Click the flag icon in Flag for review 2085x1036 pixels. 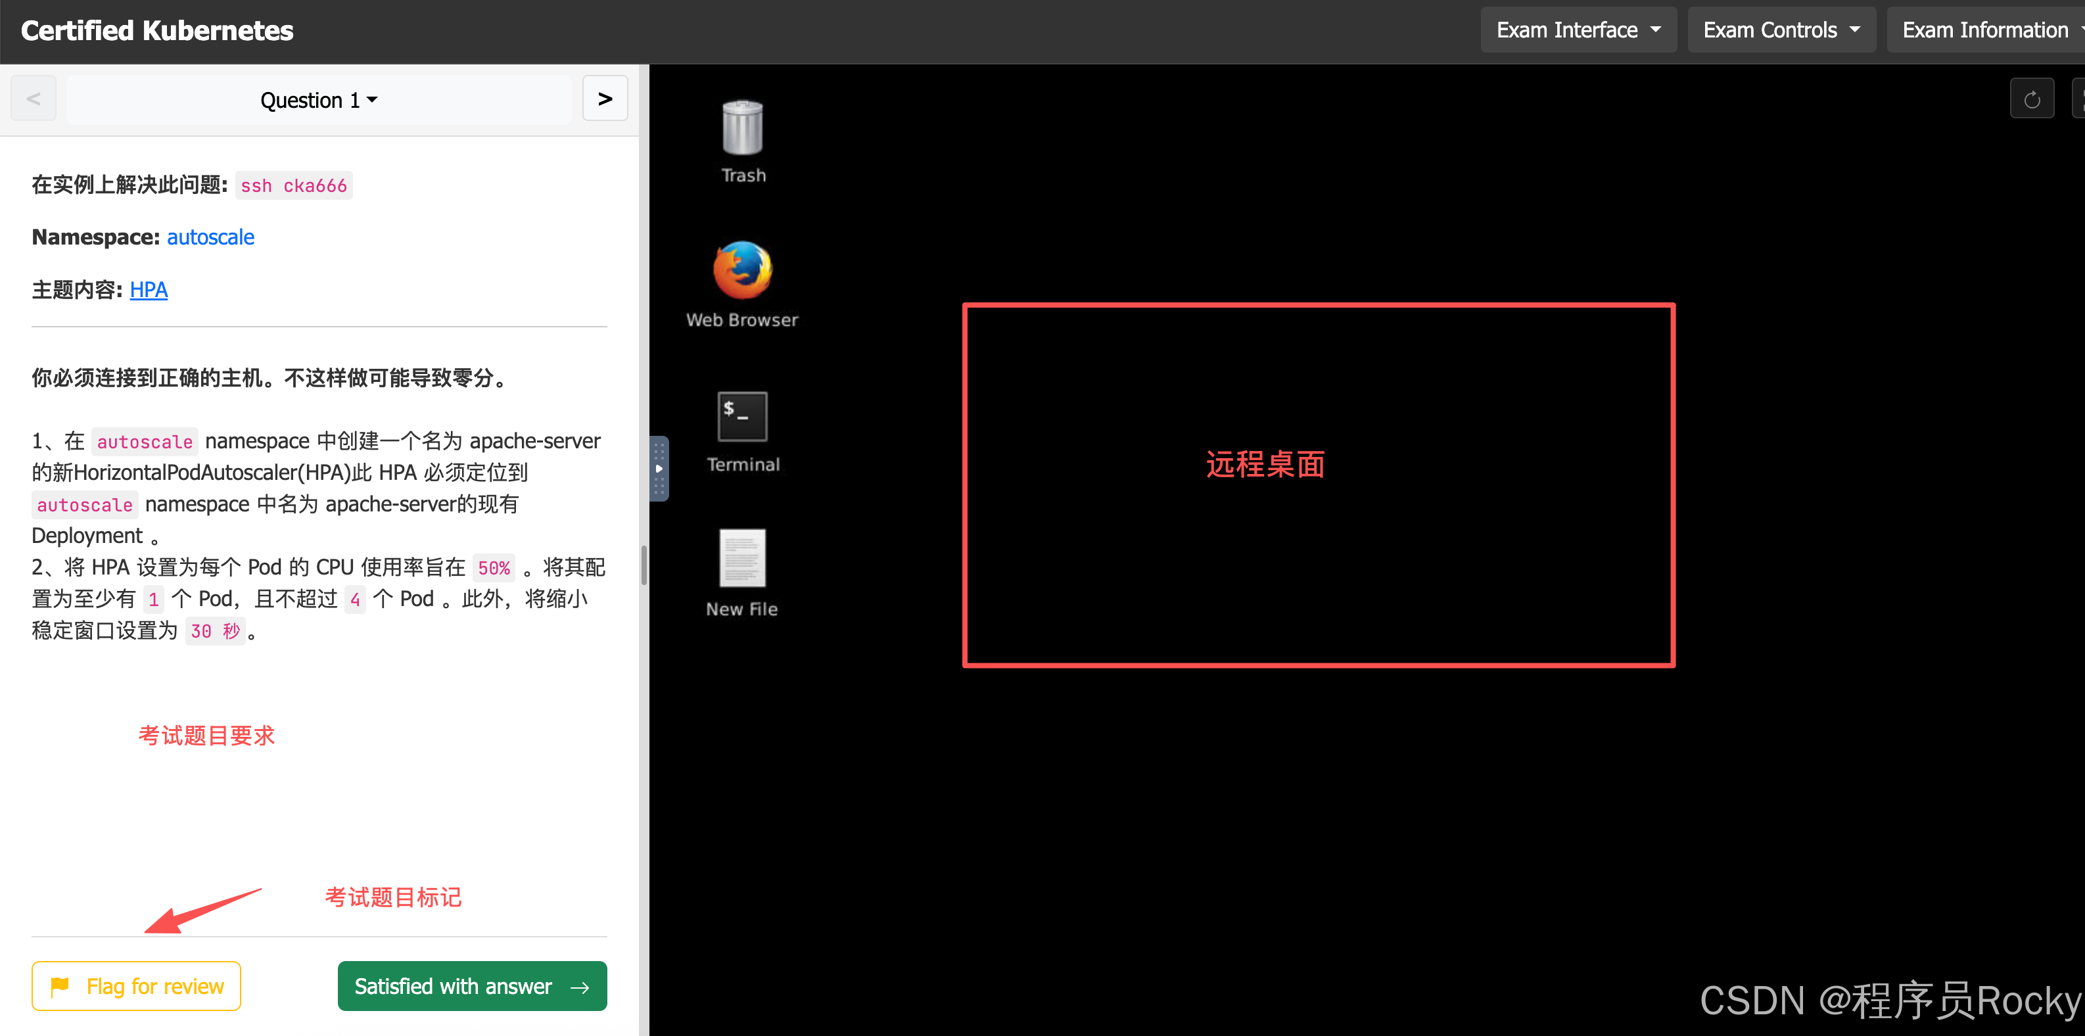60,986
